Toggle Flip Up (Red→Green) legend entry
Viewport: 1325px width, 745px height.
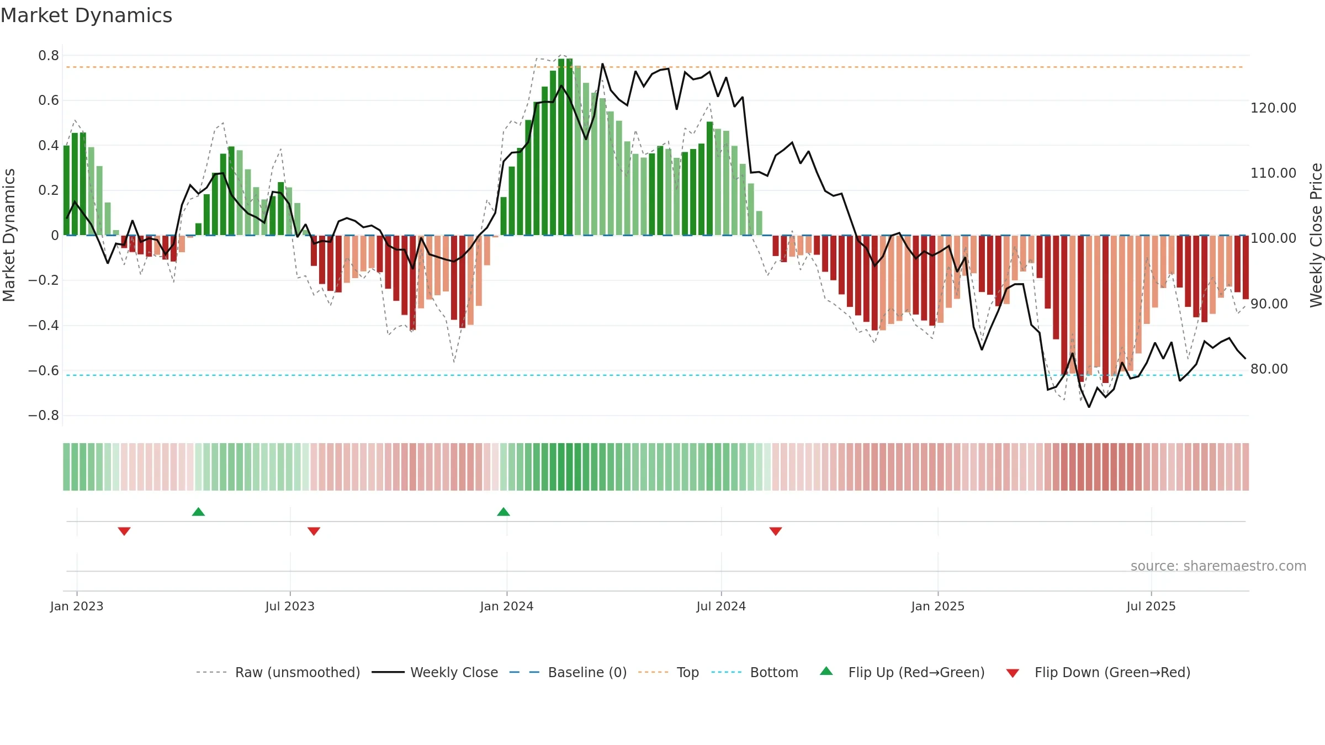[x=902, y=672]
